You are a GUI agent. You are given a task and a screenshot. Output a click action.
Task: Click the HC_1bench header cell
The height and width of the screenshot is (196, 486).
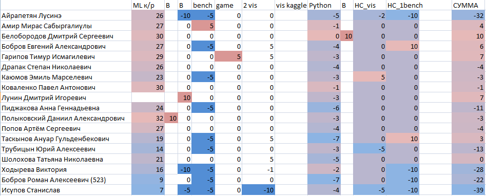point(403,5)
